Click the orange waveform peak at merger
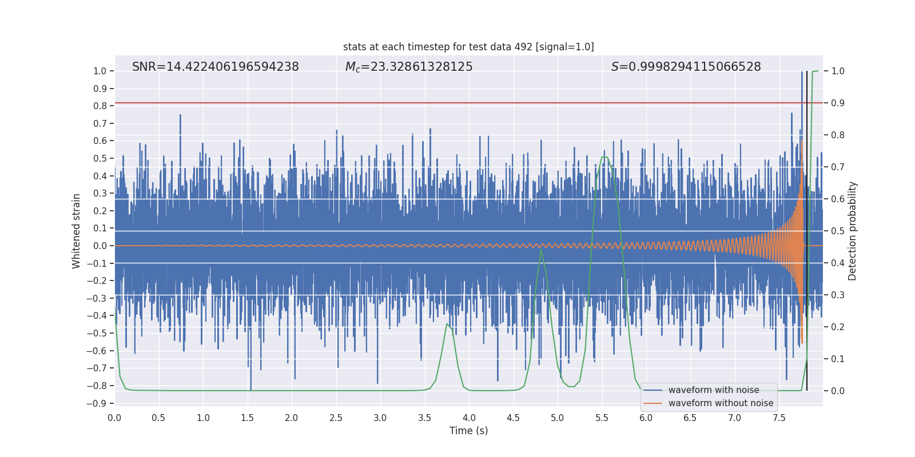This screenshot has height=457, width=915. pos(801,141)
